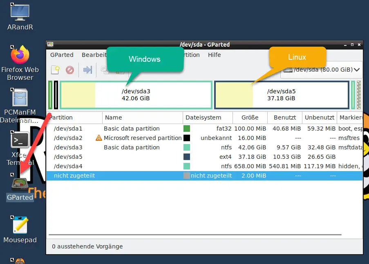Viewport: 369px width, 264px height.
Task: Click the grey swatch in the unallocated row
Action: tap(187, 176)
